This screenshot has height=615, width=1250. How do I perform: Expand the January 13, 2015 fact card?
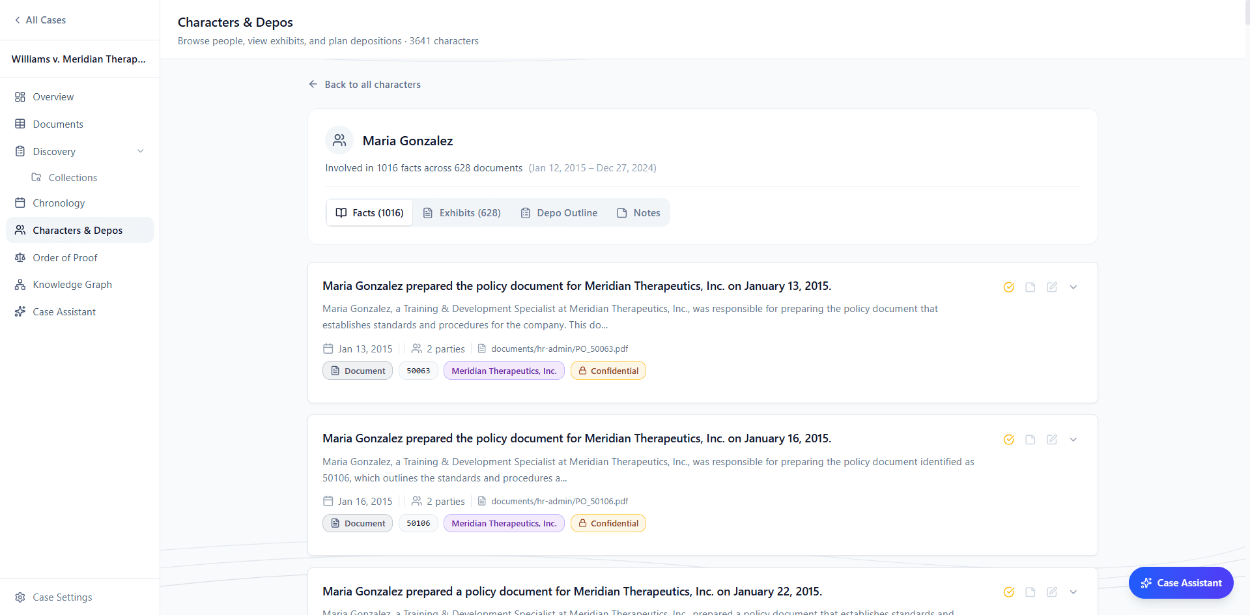click(x=1073, y=287)
